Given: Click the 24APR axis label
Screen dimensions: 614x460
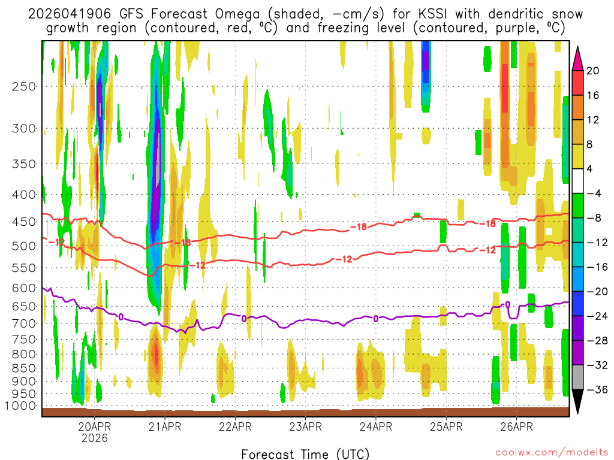Looking at the screenshot, I should [x=375, y=426].
